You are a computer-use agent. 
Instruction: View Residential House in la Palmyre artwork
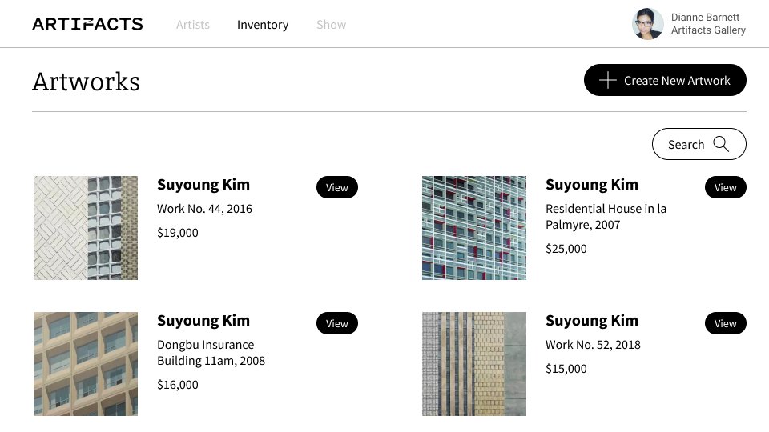pyautogui.click(x=725, y=187)
